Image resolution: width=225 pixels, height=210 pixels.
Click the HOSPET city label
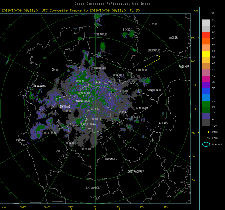(x=135, y=117)
